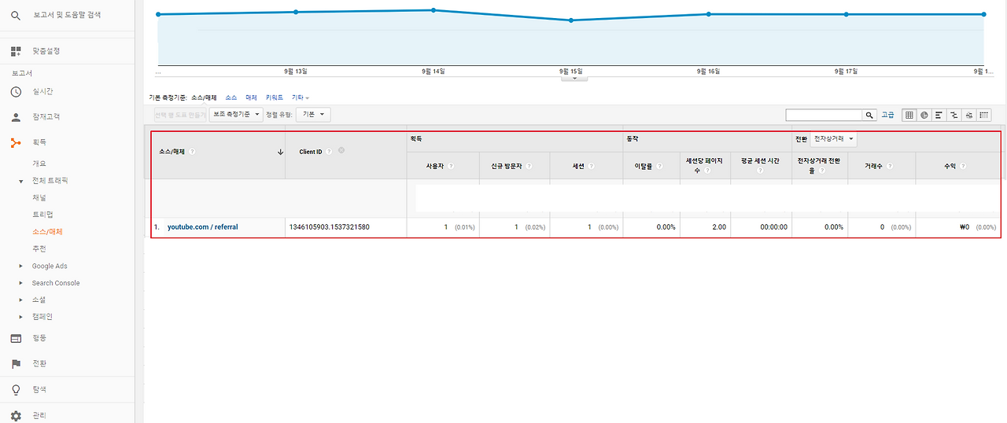The height and width of the screenshot is (423, 1007).
Task: Sort by the 신규 방문자 column header
Action: [507, 166]
